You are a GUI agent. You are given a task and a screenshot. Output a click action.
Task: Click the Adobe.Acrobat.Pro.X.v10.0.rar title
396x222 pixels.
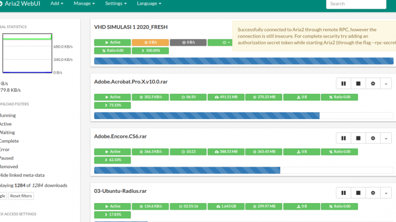pos(131,82)
